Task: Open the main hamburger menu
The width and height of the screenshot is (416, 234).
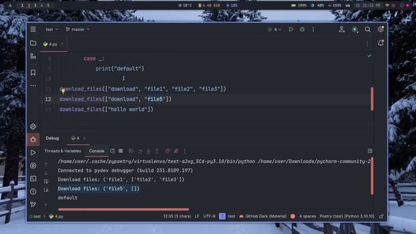Action: pos(33,29)
